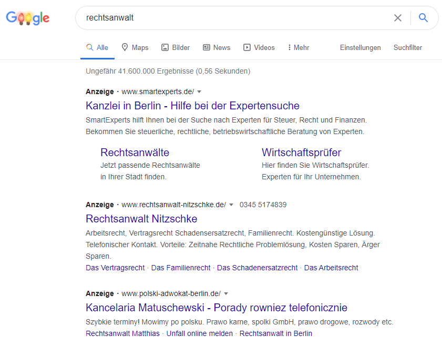
Task: Click the Ungefähr 41.600.000 Ergebnisse text
Action: pos(168,71)
